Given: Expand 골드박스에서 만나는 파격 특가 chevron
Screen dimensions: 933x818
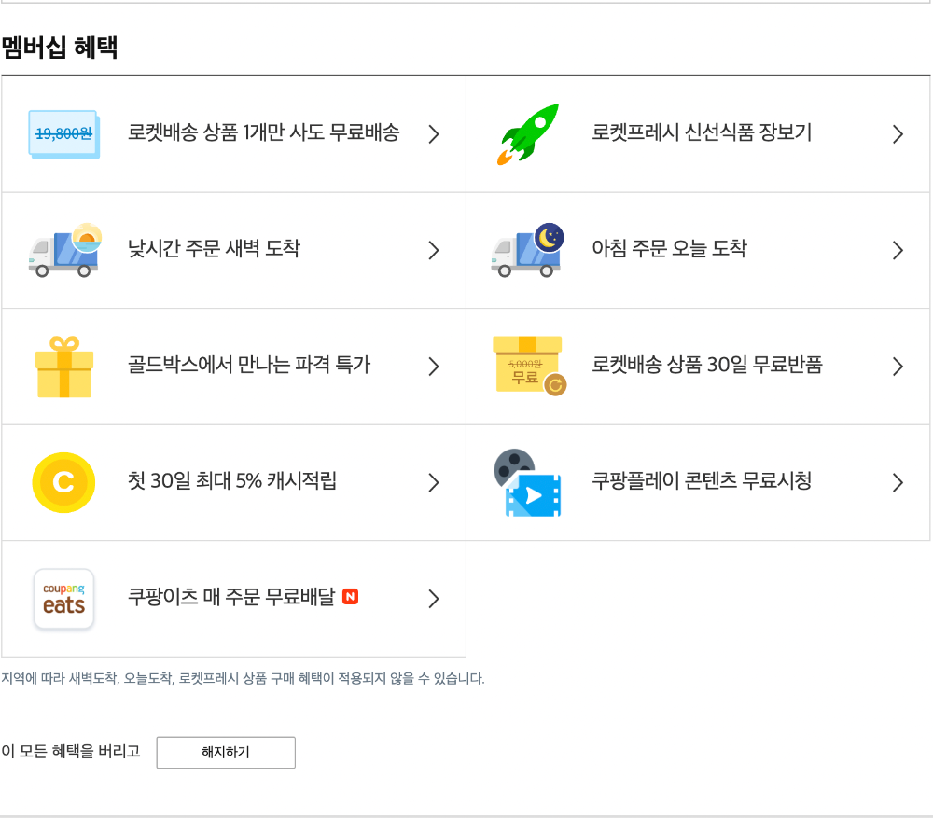Looking at the screenshot, I should click(434, 367).
